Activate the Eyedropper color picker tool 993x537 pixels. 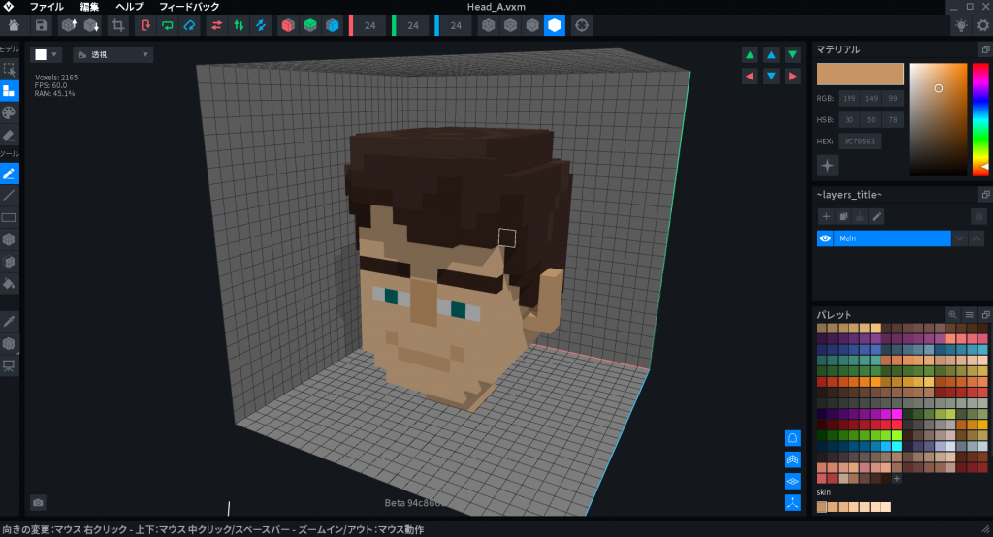click(x=9, y=321)
